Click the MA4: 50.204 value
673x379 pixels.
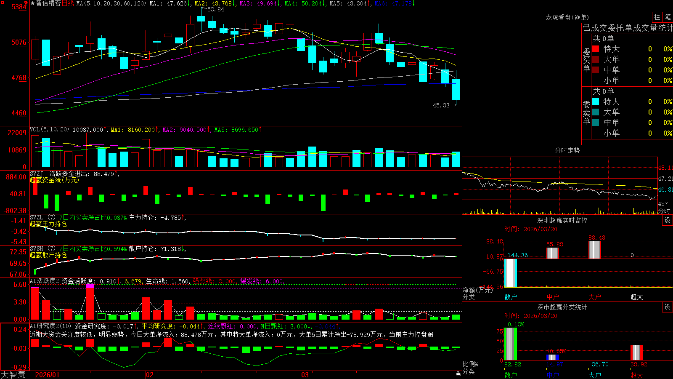305,3
